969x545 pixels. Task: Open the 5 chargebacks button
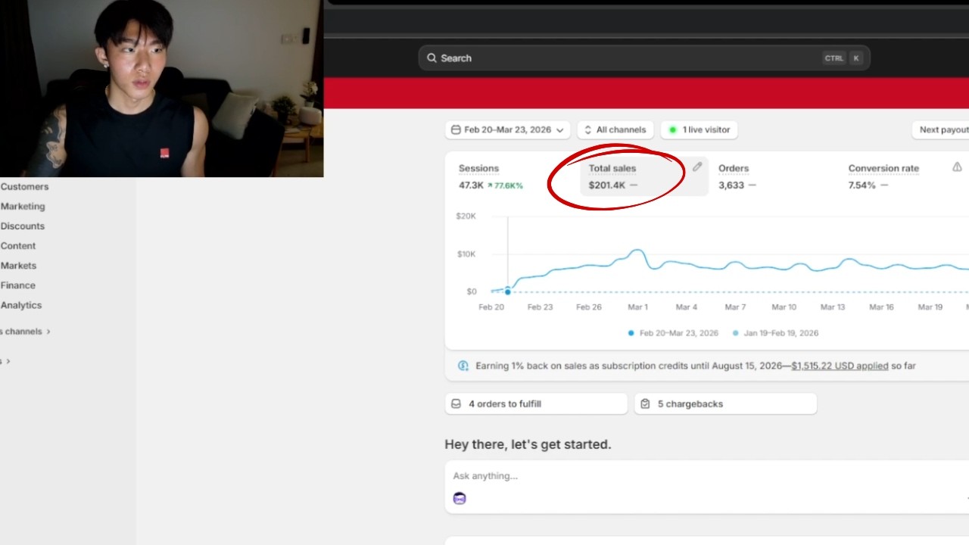pyautogui.click(x=725, y=403)
